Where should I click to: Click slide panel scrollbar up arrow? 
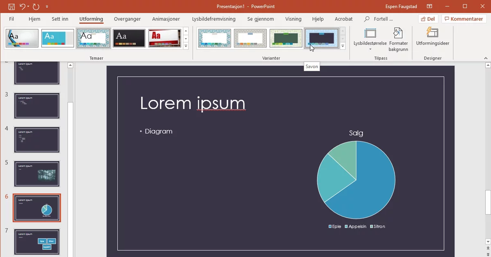click(70, 65)
